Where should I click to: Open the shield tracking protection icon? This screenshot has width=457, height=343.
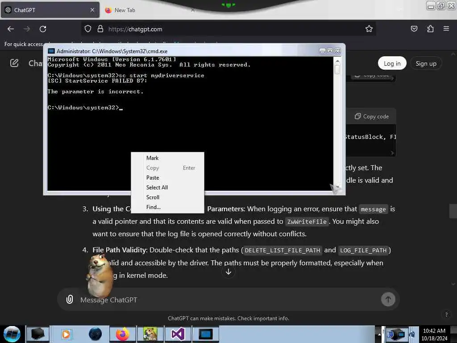(88, 29)
